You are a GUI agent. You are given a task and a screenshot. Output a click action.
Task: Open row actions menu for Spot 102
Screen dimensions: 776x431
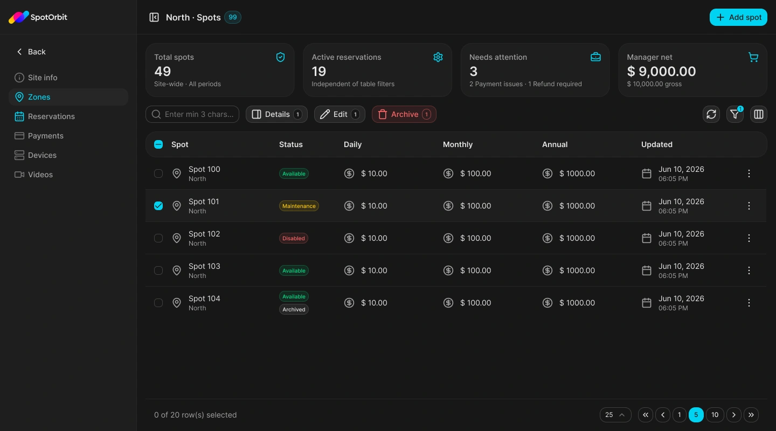point(749,238)
